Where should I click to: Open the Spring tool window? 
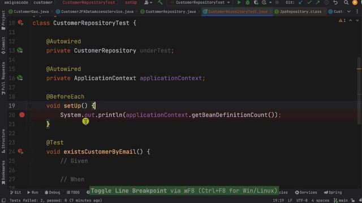[333, 192]
